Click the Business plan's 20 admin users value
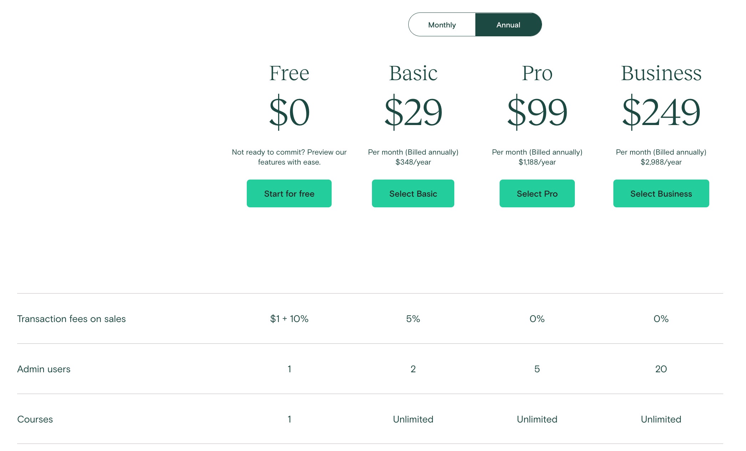The width and height of the screenshot is (746, 451). (661, 369)
